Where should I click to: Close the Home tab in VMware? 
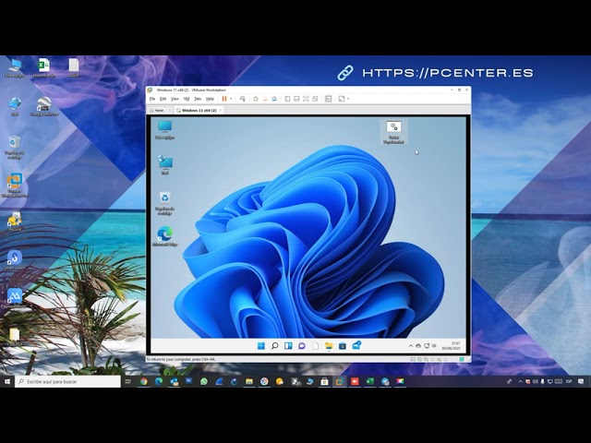click(x=170, y=111)
